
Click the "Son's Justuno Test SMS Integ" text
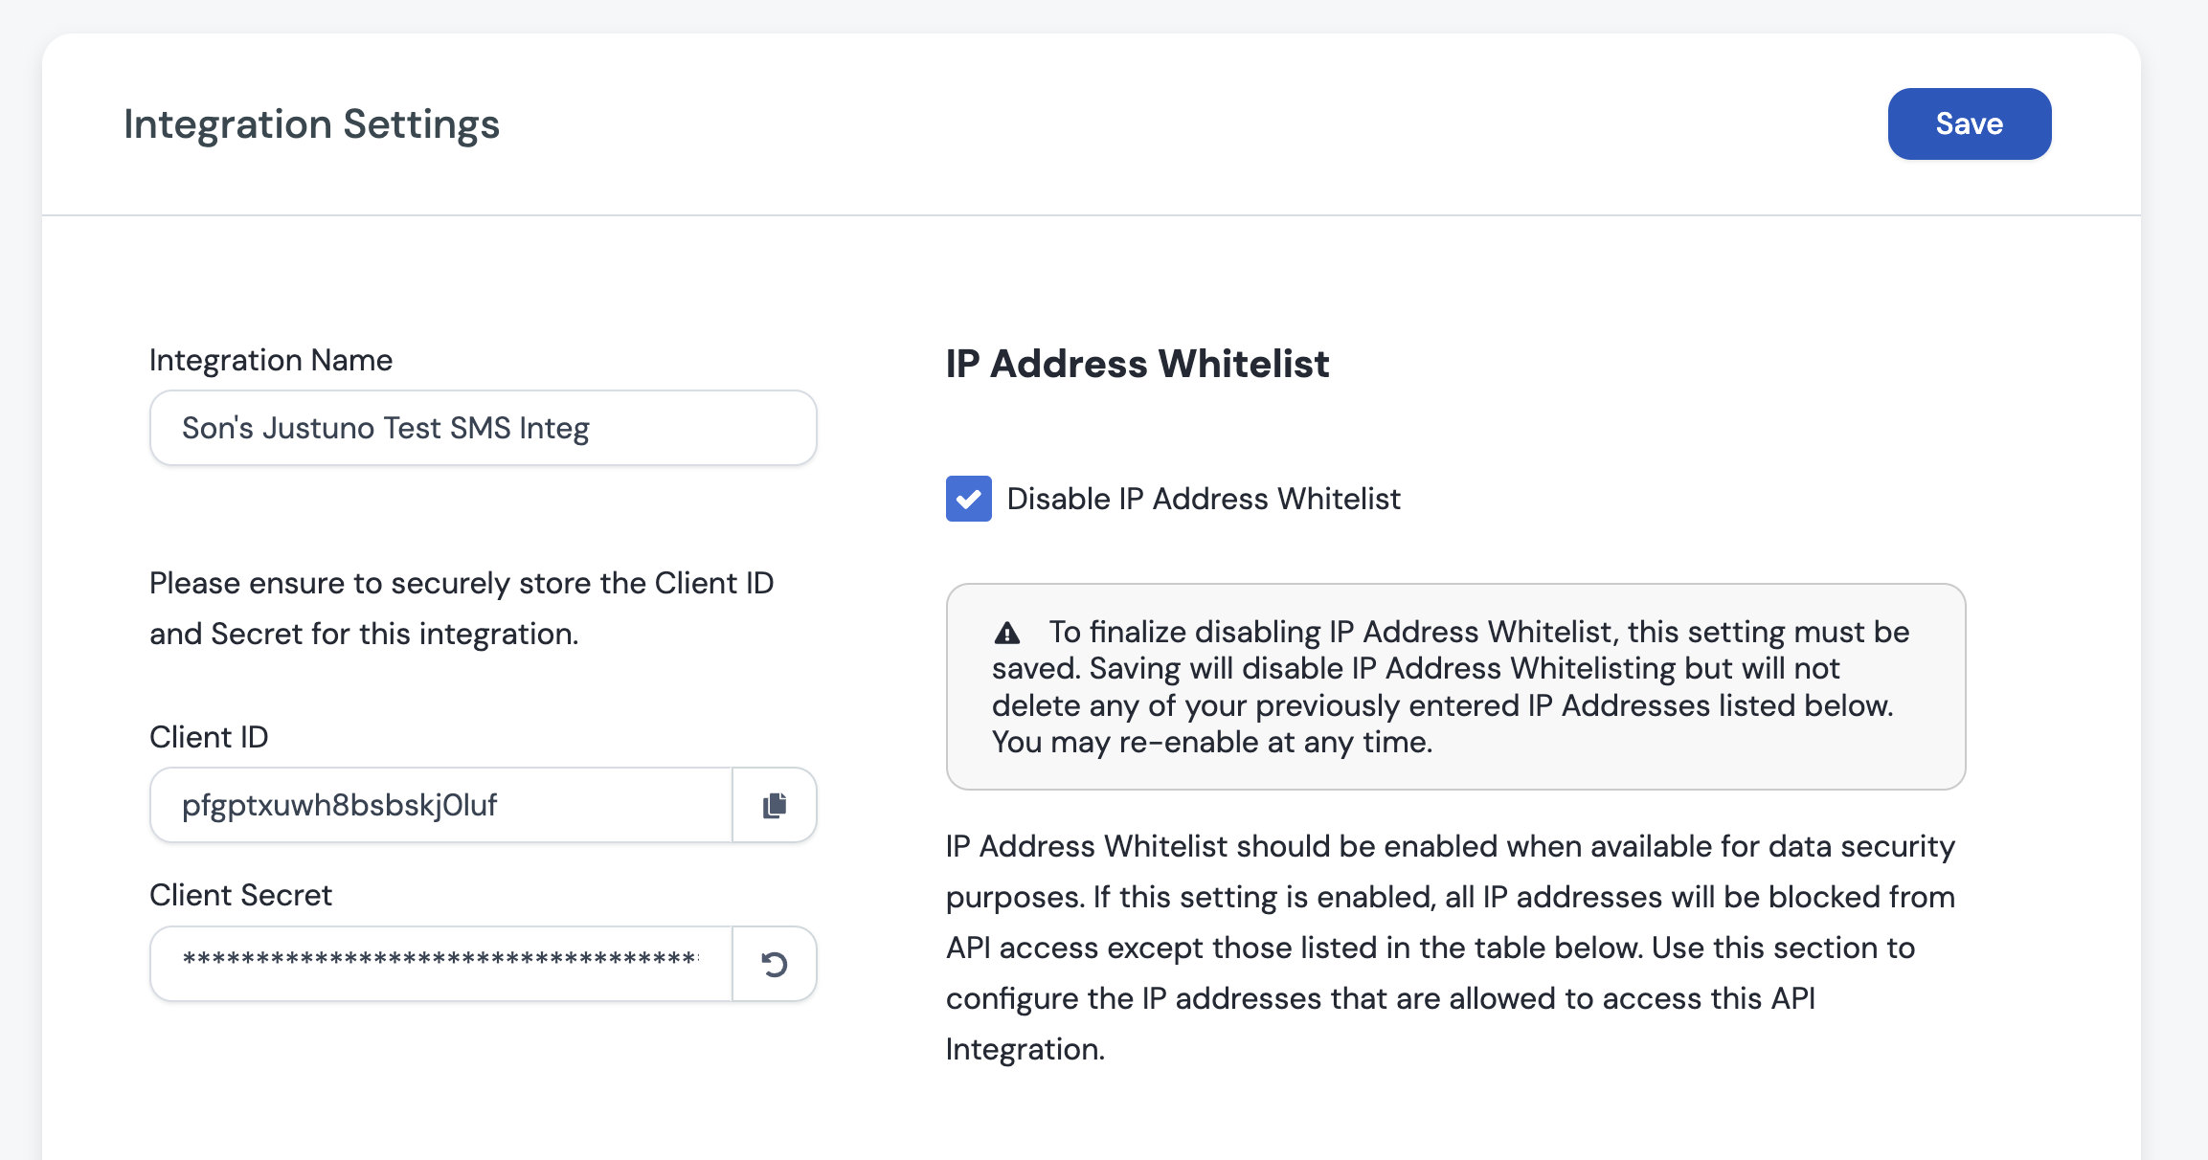click(385, 428)
